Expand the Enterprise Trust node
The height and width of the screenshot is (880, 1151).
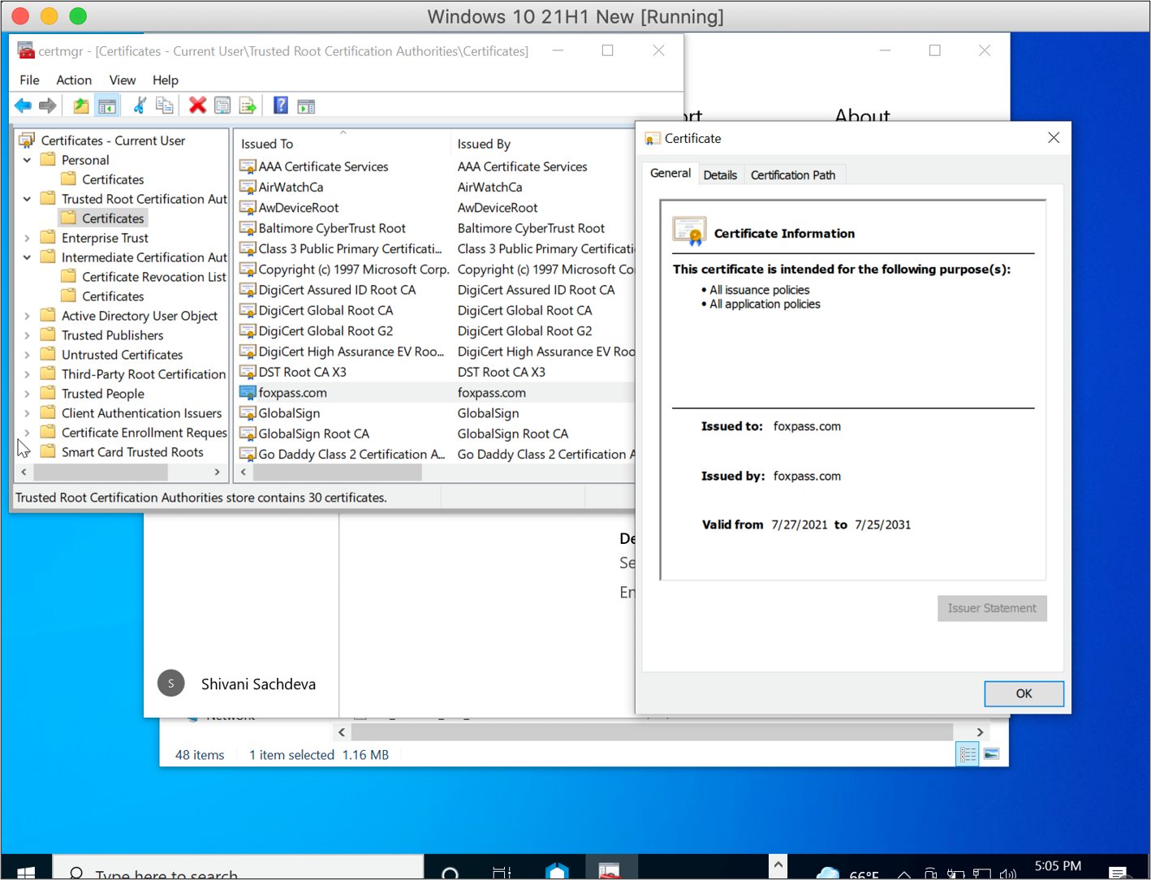(27, 238)
